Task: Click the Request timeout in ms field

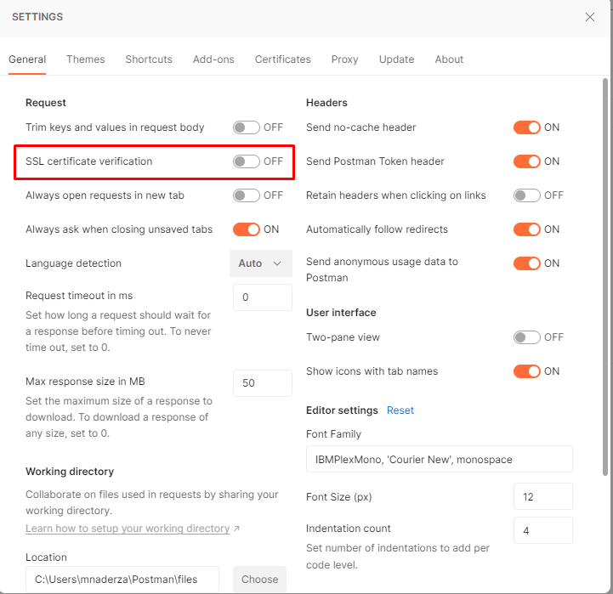Action: point(262,297)
